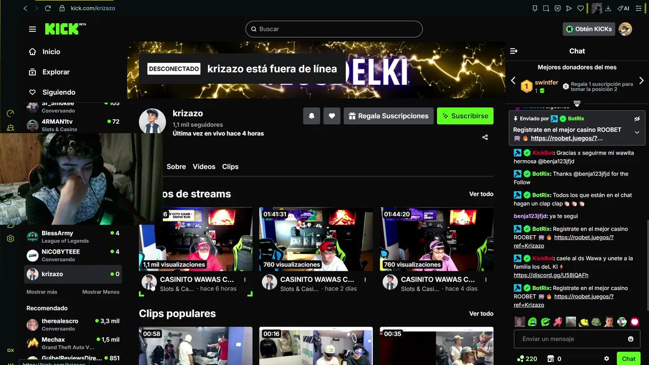Open GX Control speedometer in sidebar
This screenshot has width=649, height=365.
pos(10,114)
